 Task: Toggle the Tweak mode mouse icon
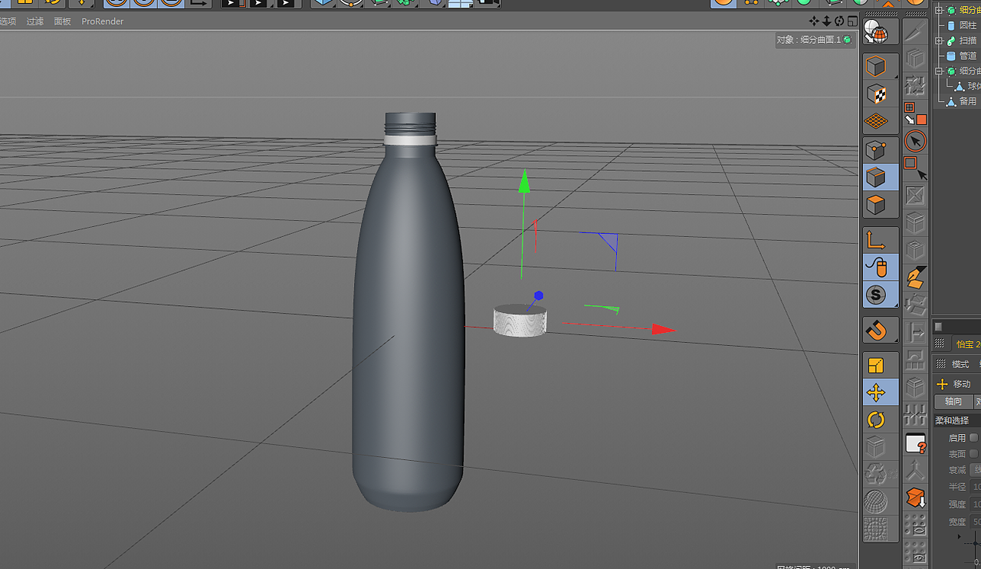(x=876, y=267)
